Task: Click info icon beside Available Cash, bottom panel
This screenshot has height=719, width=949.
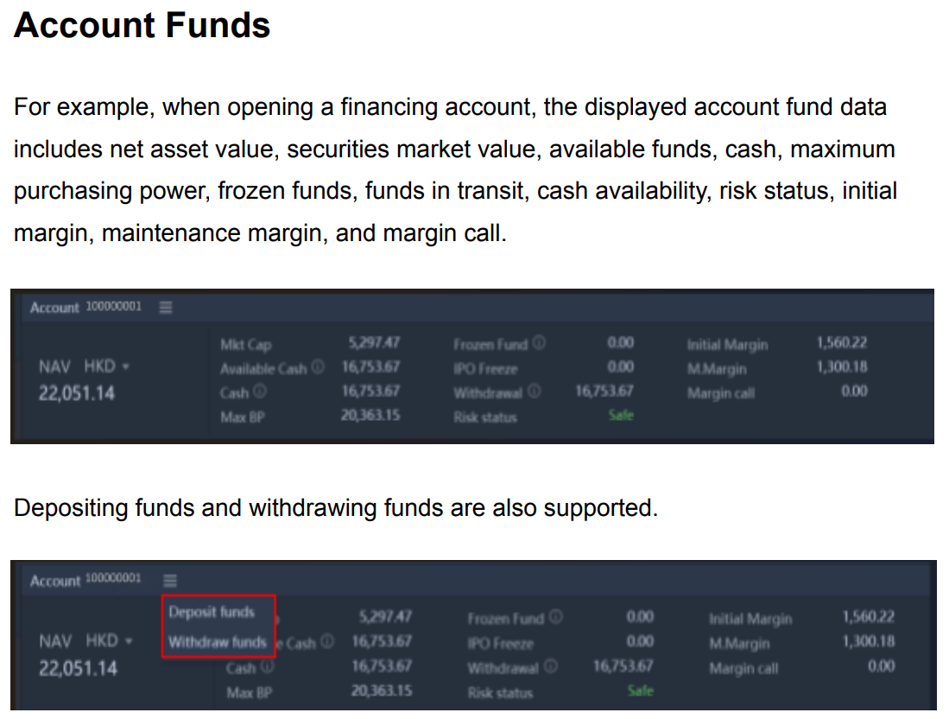Action: 327,641
